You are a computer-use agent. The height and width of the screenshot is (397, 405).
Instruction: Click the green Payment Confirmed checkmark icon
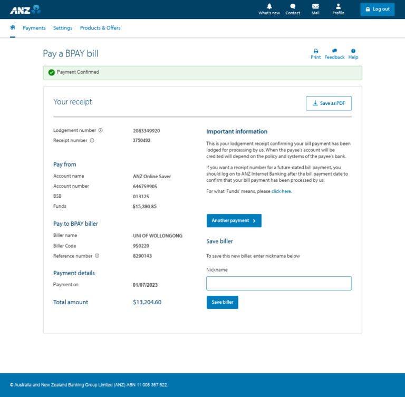coord(51,72)
